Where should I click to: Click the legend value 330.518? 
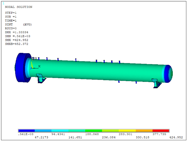pyautogui.click(x=142, y=137)
